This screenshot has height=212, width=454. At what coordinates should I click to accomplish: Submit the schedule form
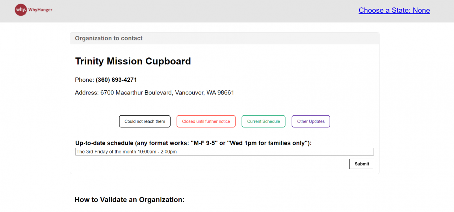coord(361,164)
